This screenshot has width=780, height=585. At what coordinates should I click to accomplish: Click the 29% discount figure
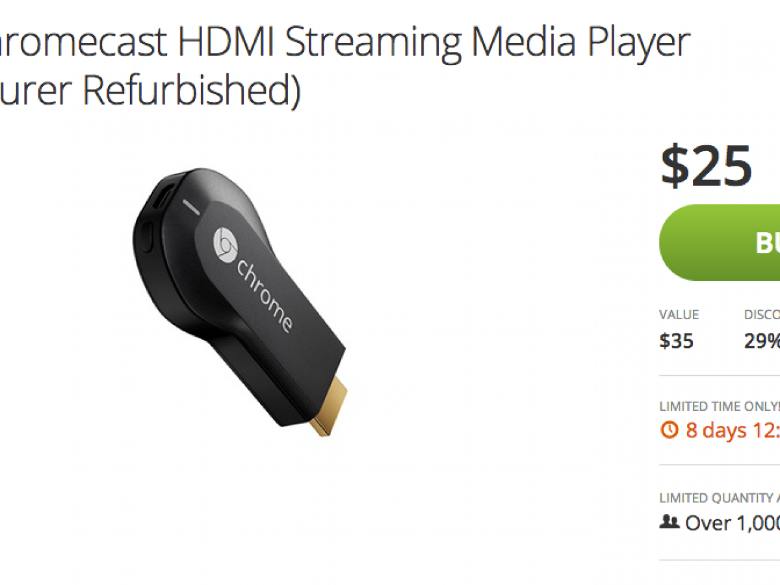click(762, 341)
